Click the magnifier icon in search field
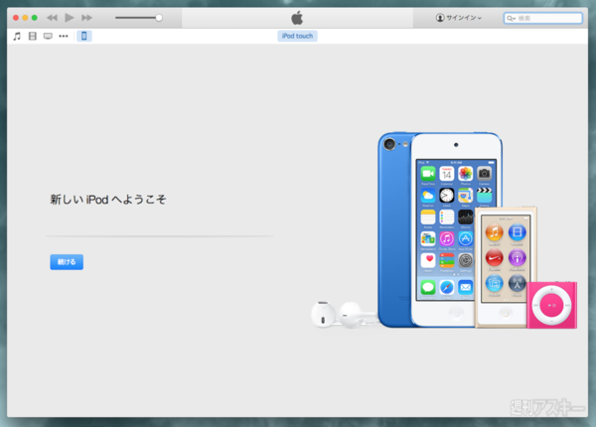The image size is (596, 427). click(x=511, y=18)
